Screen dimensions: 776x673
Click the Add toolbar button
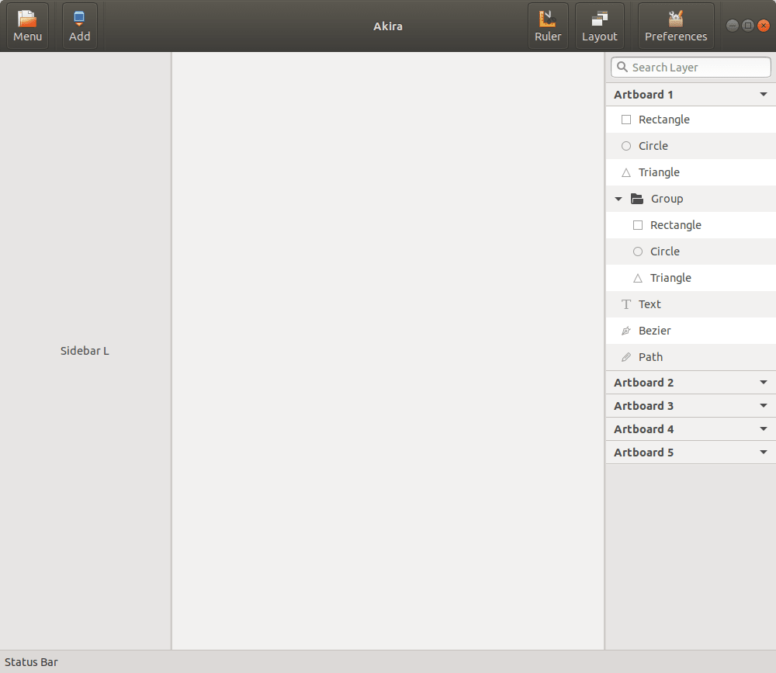tap(80, 26)
